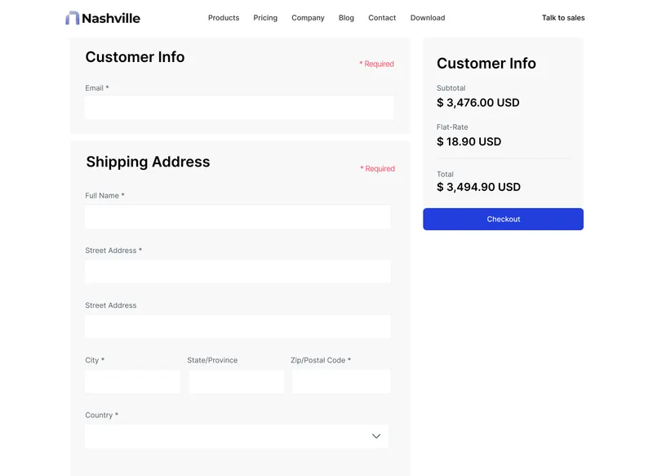Navigate to the Company page
The height and width of the screenshot is (476, 653).
click(308, 17)
